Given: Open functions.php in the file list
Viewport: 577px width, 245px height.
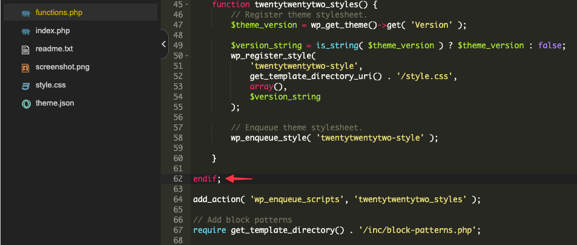Looking at the screenshot, I should point(59,13).
